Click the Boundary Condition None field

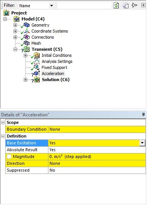pyautogui.click(x=97, y=129)
